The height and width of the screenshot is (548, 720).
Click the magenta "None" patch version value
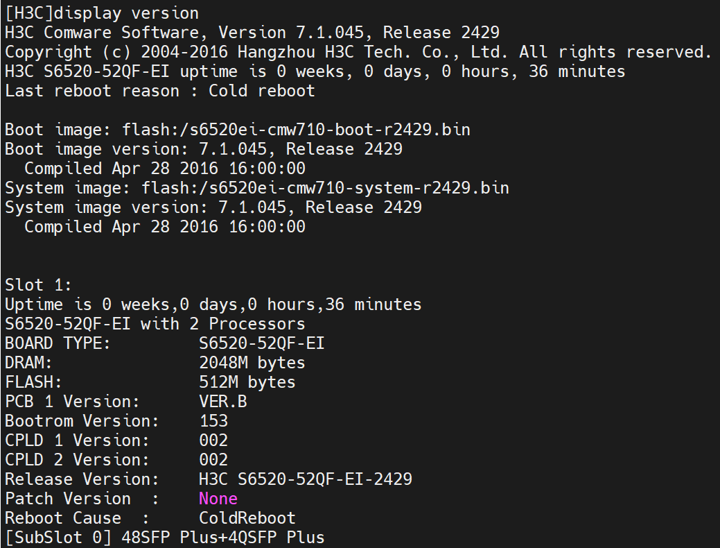click(x=218, y=499)
